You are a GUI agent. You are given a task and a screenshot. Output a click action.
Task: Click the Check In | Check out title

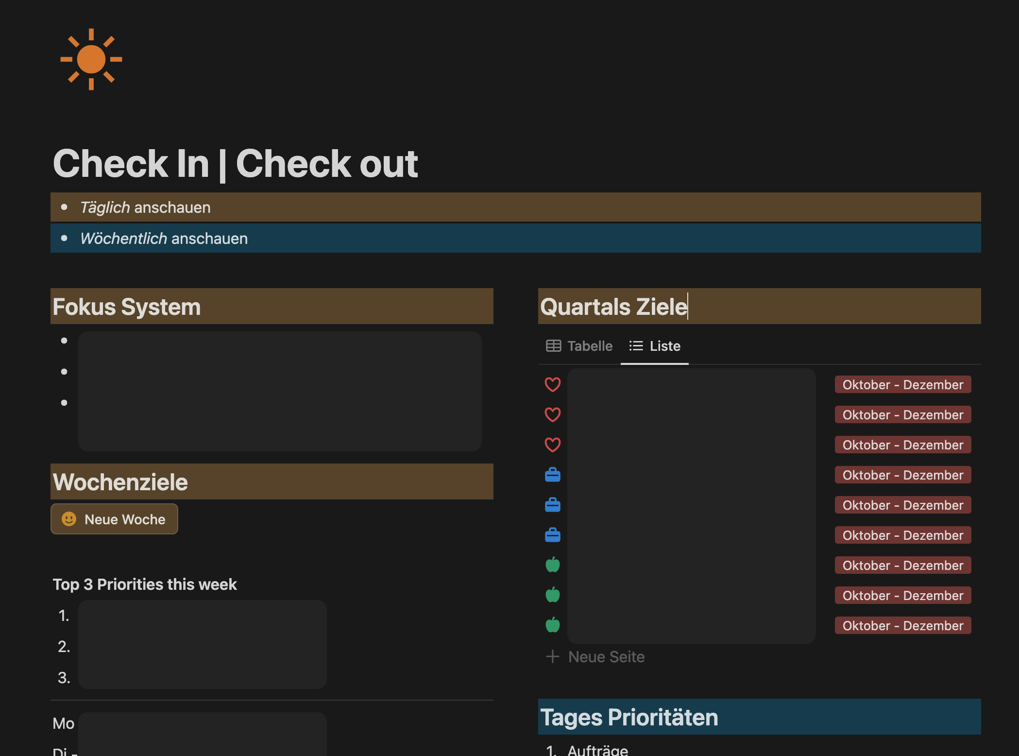point(235,163)
